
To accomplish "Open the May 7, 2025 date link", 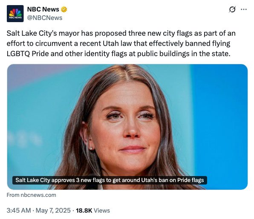I will coord(53,210).
